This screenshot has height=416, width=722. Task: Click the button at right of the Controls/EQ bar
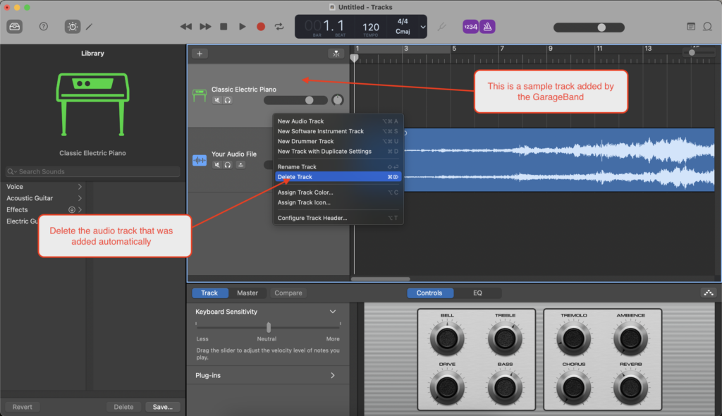coord(708,293)
